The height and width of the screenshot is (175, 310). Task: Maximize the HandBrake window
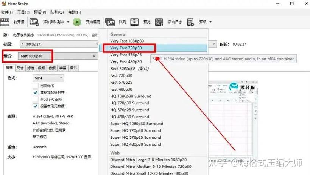click(x=292, y=3)
